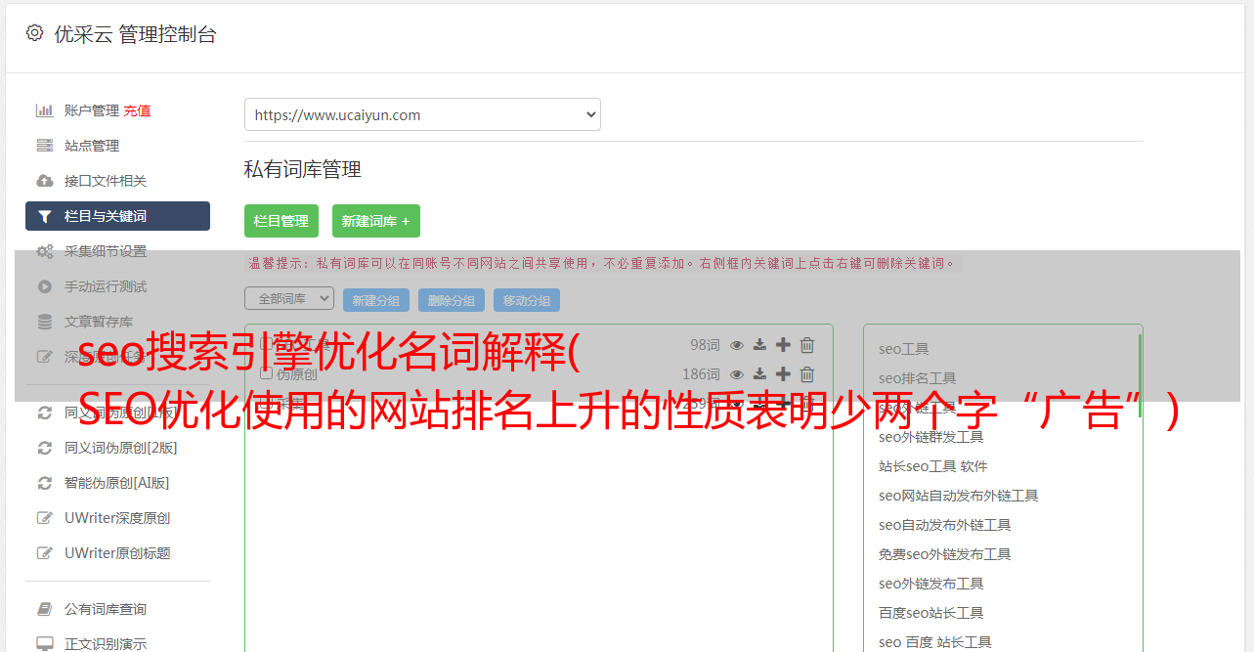1254x652 pixels.
Task: Click the red 充值 link
Action: [x=138, y=110]
